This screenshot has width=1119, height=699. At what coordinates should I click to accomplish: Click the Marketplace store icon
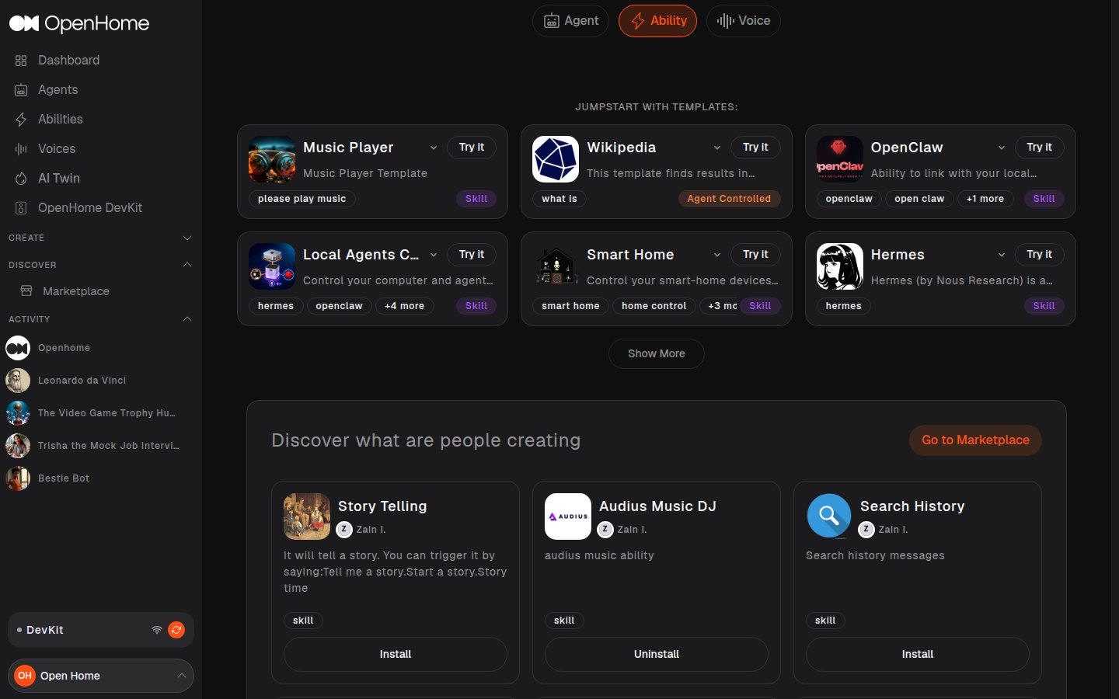click(x=26, y=290)
